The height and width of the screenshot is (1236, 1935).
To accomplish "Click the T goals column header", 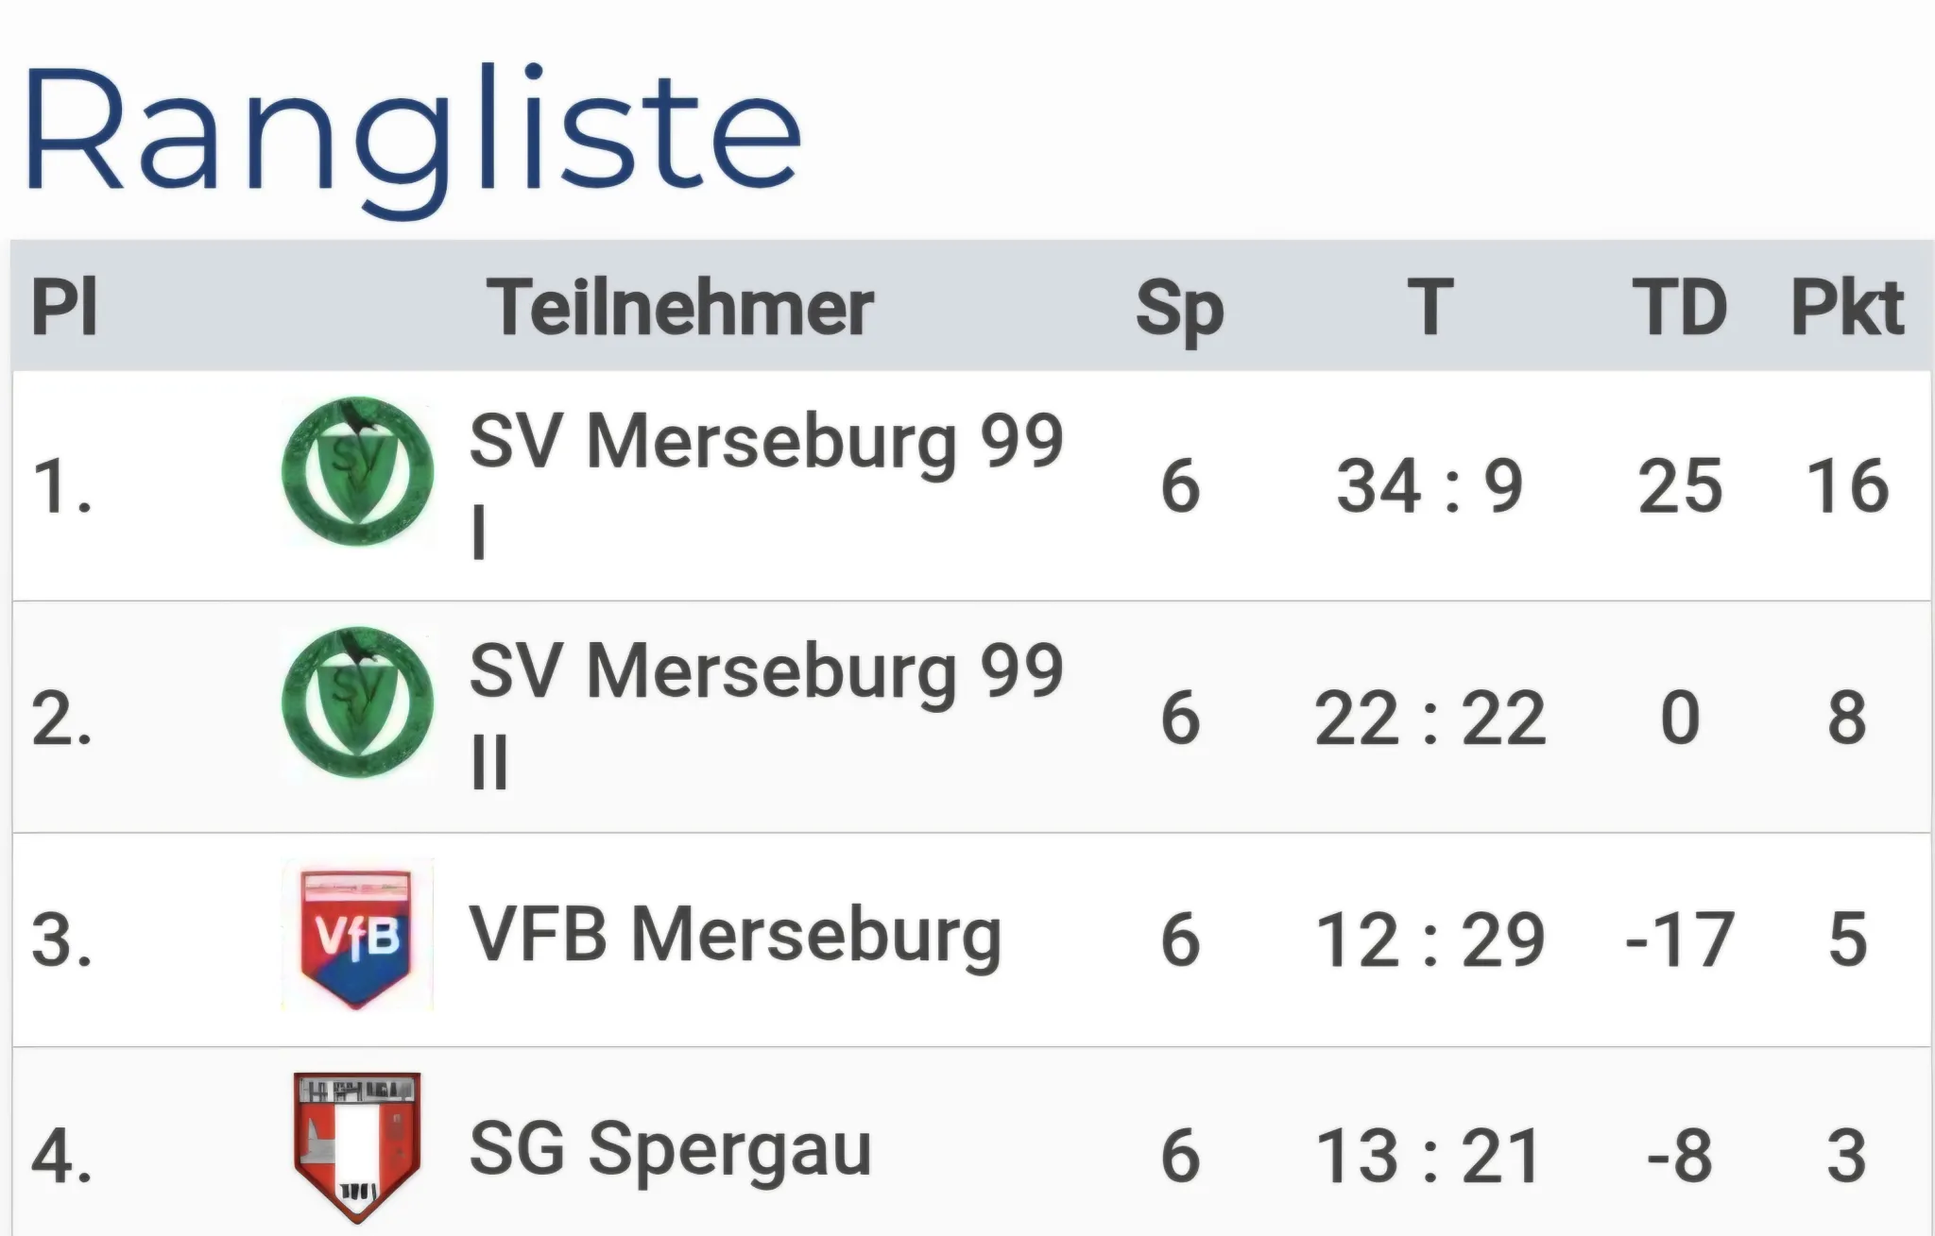I will [x=1430, y=308].
